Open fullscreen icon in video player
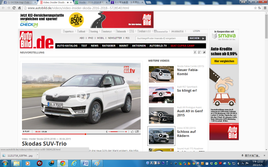 coord(137,131)
